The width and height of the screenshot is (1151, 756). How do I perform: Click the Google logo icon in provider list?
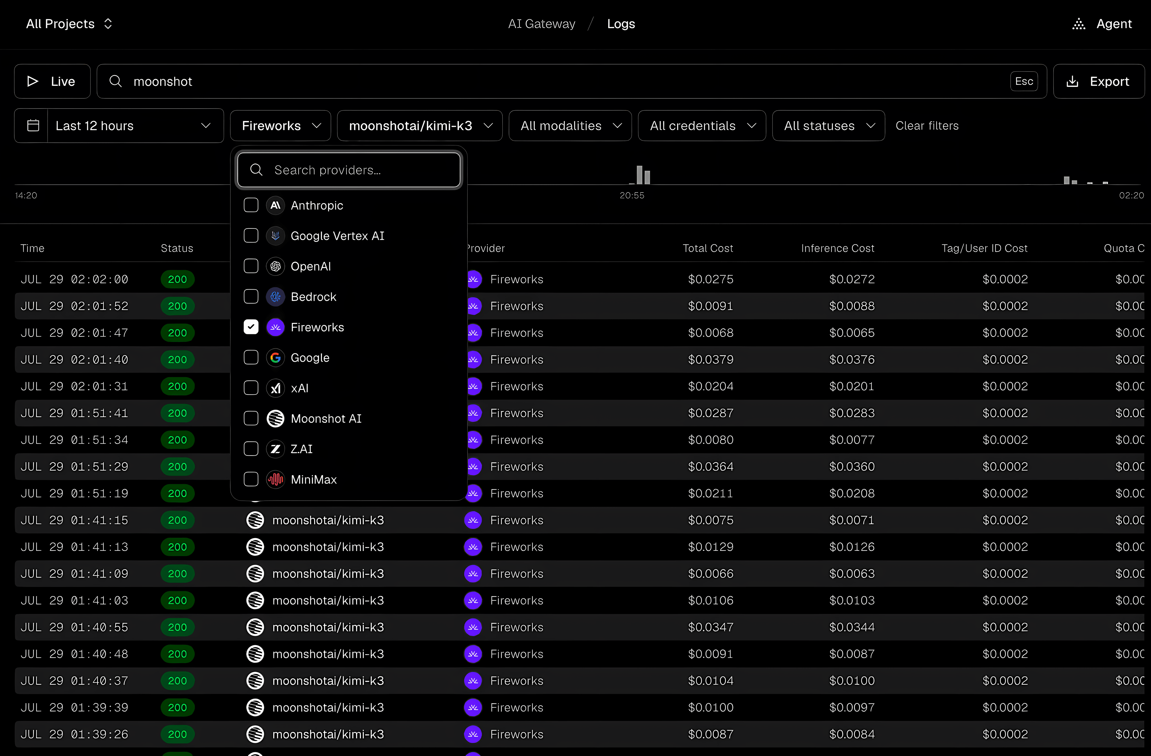click(275, 358)
